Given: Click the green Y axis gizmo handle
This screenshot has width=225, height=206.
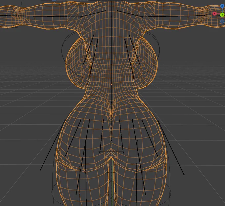Looking at the screenshot, I should 222,15.
